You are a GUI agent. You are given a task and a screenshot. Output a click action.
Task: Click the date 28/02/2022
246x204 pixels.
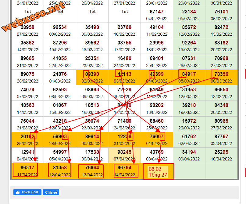(27, 81)
